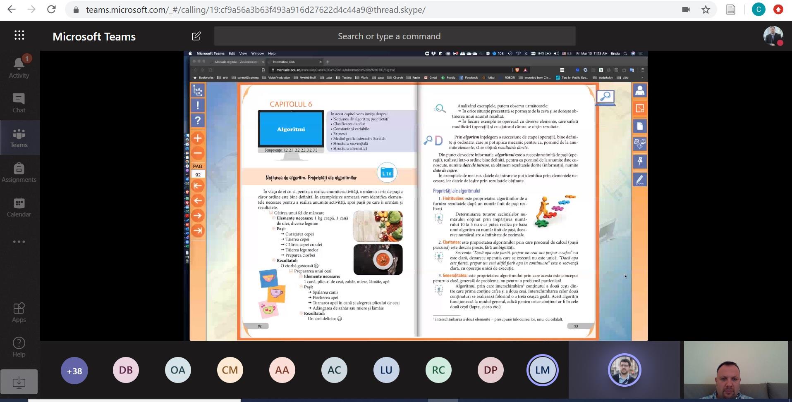Open the Teams app launcher grid
Screen dimensions: 792x402
[x=19, y=36]
